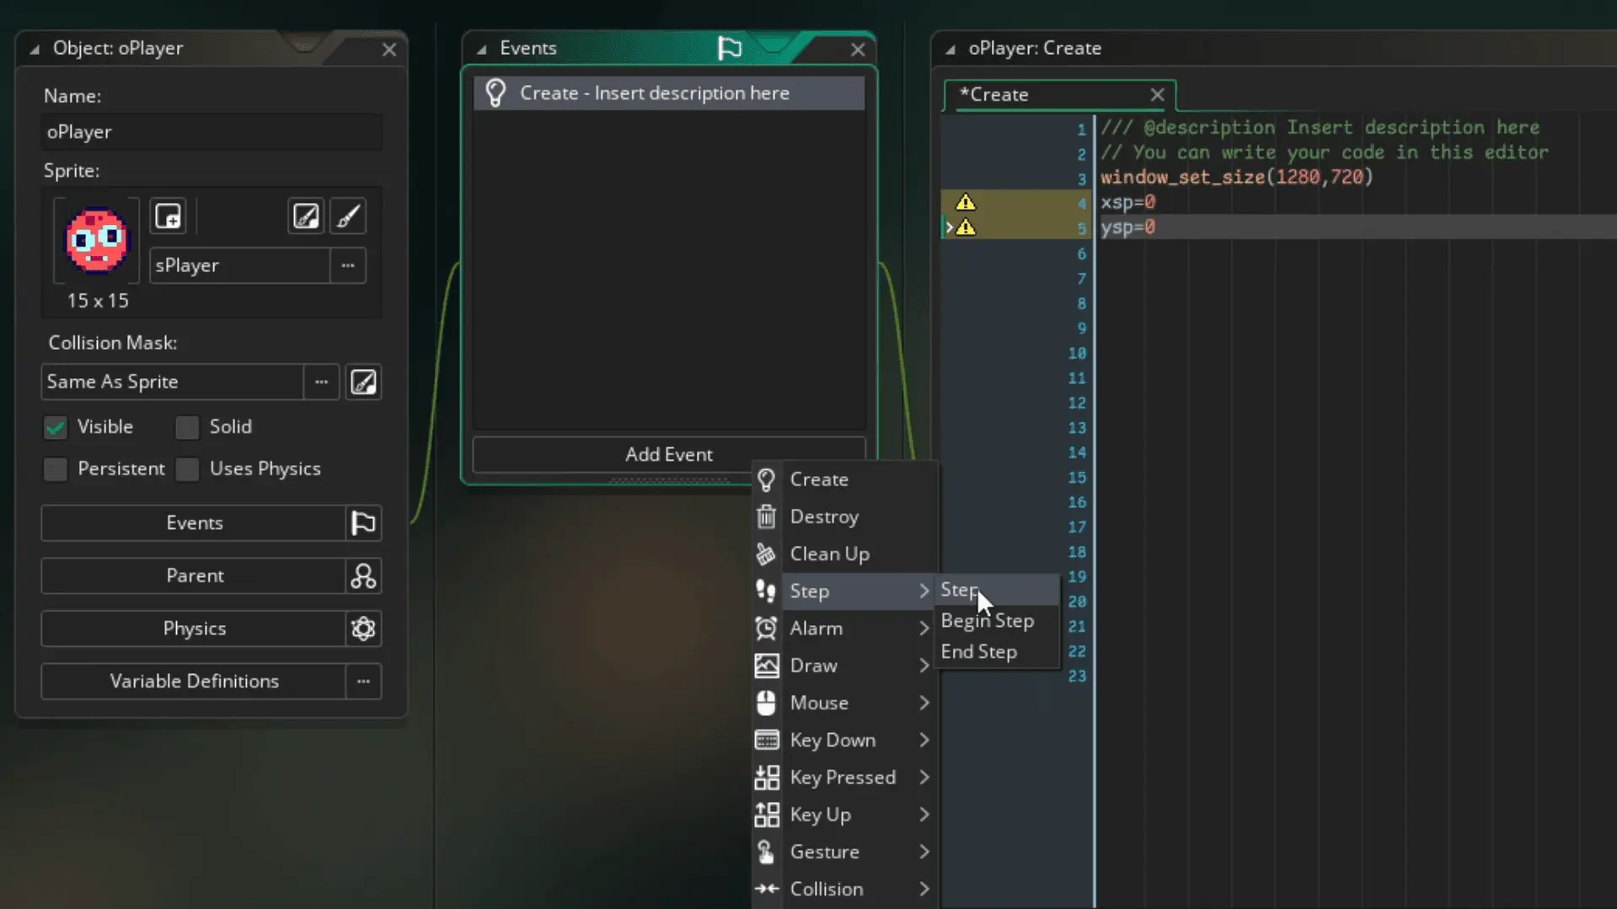1617x909 pixels.
Task: Enable the Persistent checkbox
Action: (x=56, y=469)
